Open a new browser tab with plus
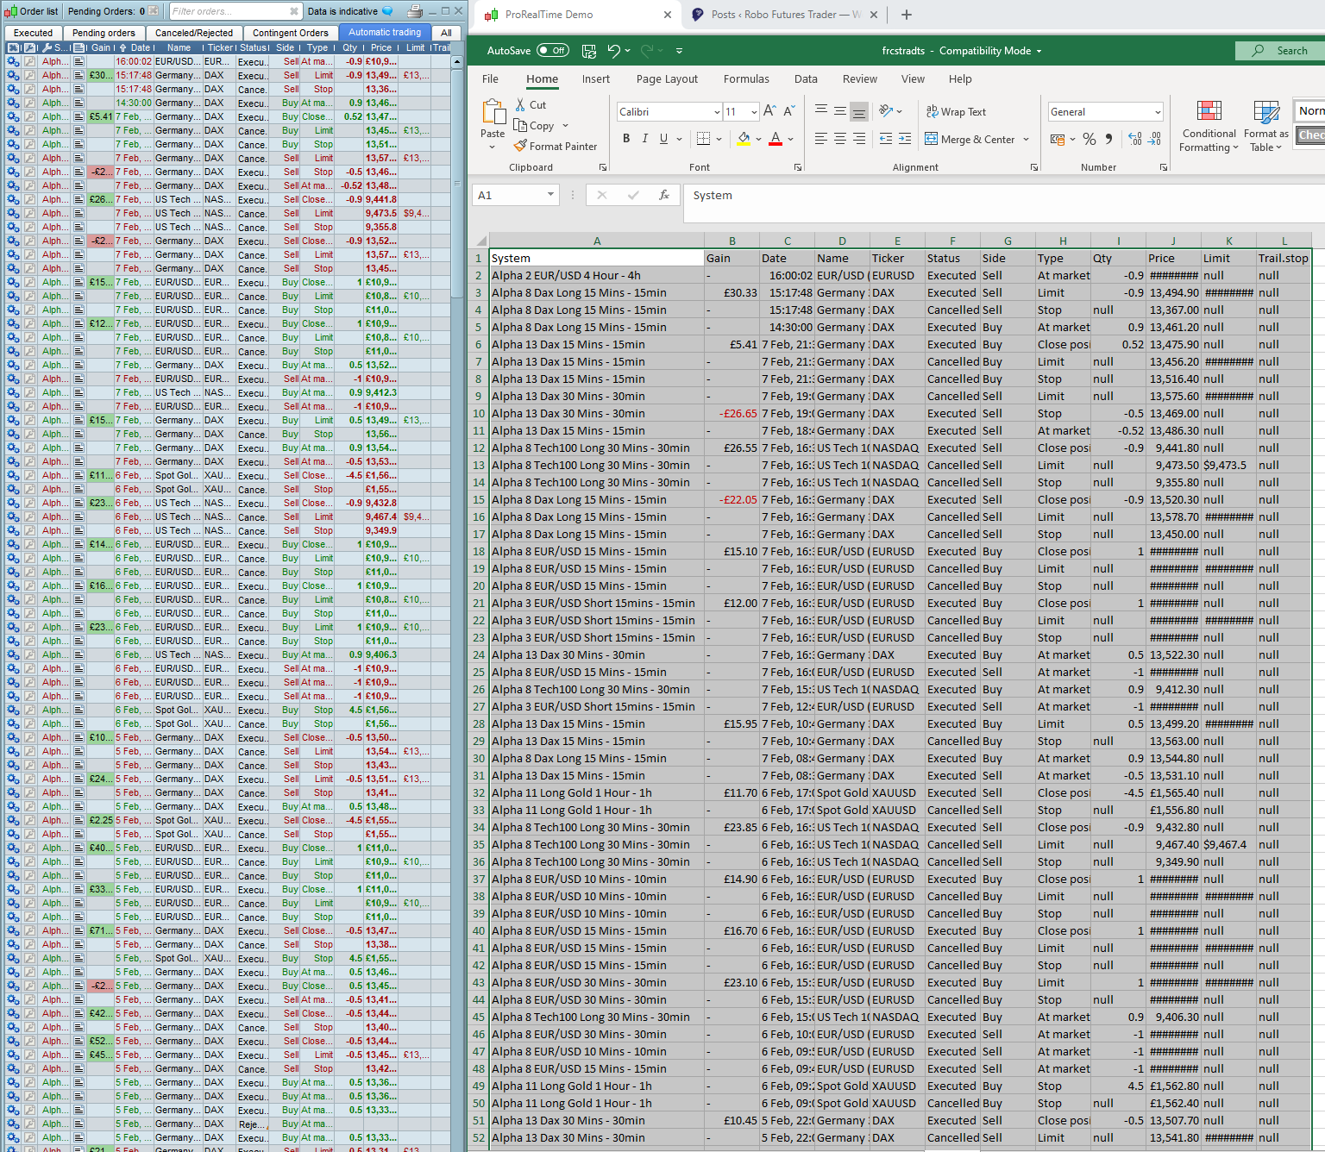The width and height of the screenshot is (1325, 1152). point(907,15)
